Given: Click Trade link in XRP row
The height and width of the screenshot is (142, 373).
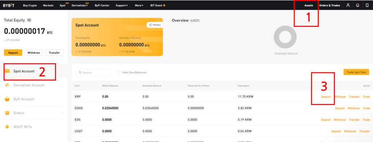Looking at the screenshot, I should click(x=366, y=96).
